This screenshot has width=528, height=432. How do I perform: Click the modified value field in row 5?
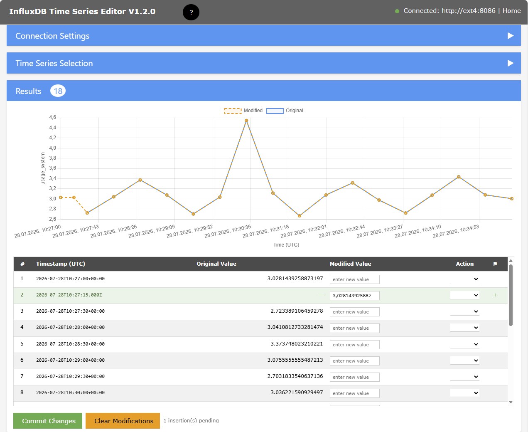355,345
